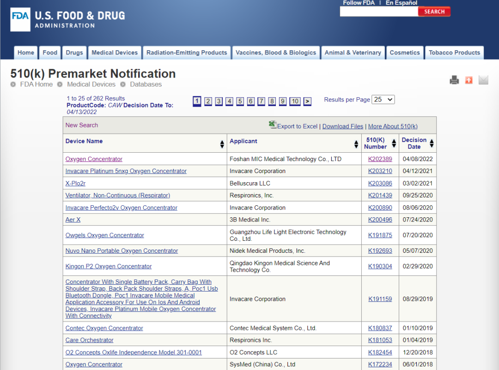
Task: Open 510(k) number K191159
Action: (380, 299)
